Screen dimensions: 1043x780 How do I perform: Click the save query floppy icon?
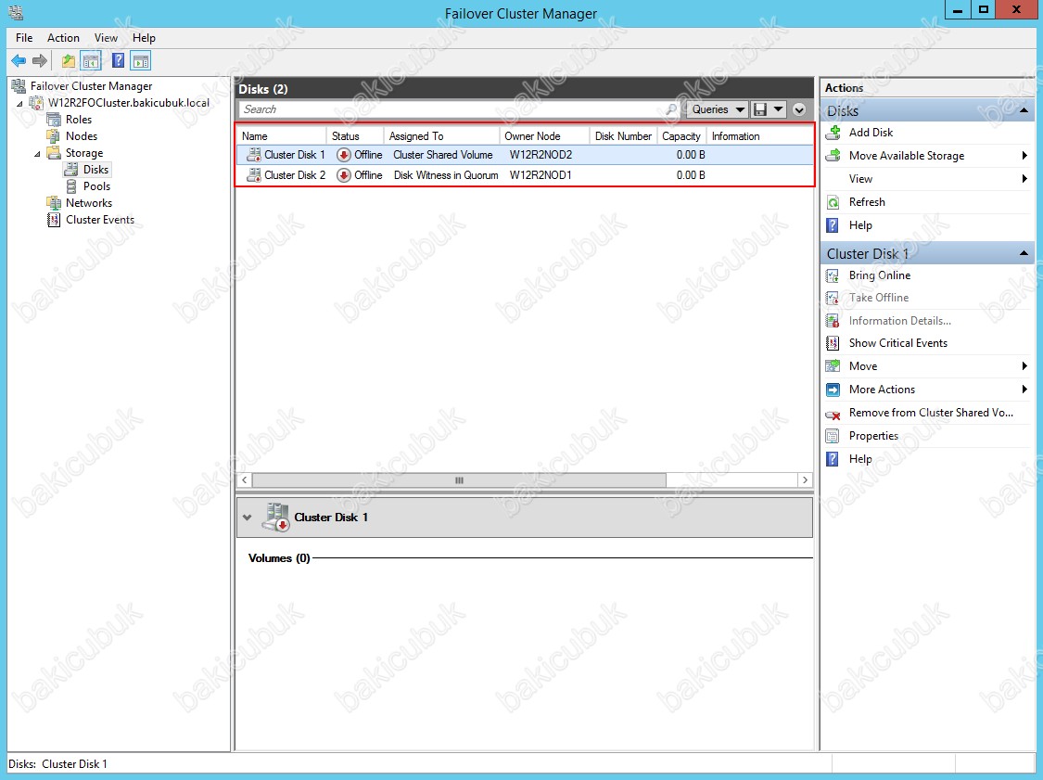[x=759, y=109]
